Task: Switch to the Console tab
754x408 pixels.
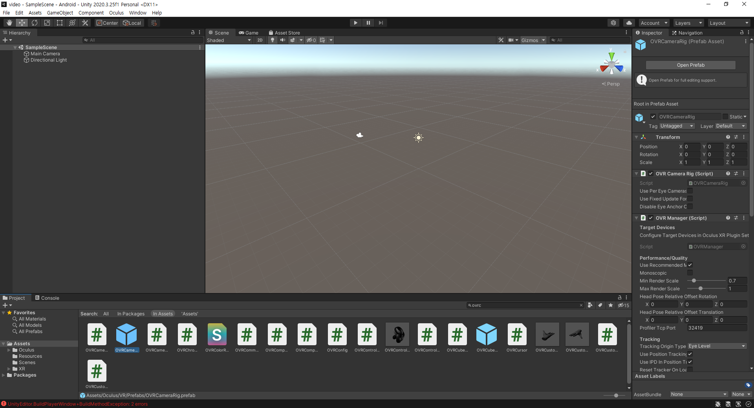Action: pyautogui.click(x=47, y=298)
